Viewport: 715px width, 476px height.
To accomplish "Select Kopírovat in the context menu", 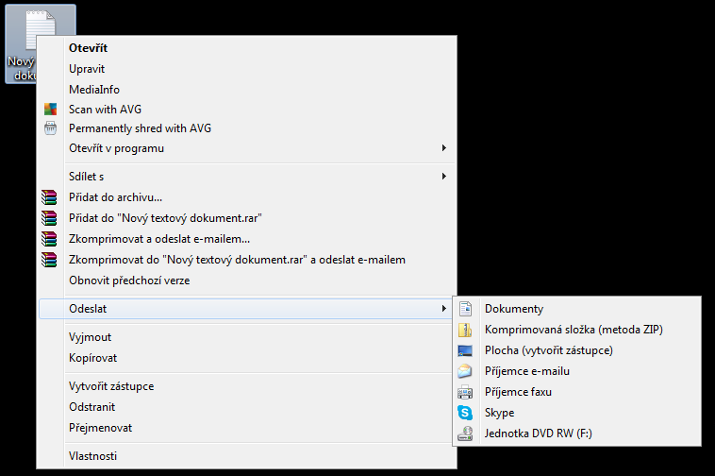I will coord(92,358).
